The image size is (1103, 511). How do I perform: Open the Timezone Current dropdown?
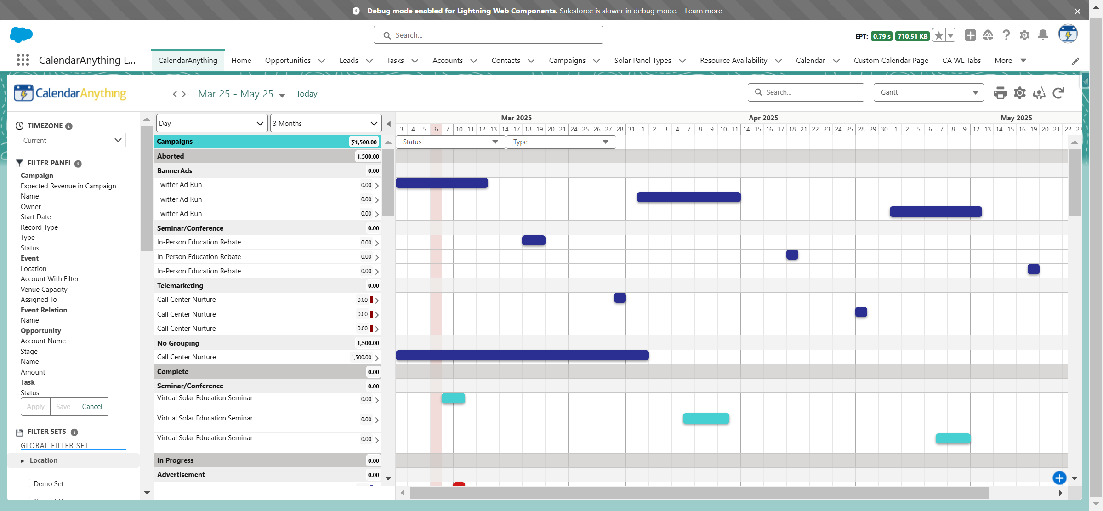[x=73, y=140]
